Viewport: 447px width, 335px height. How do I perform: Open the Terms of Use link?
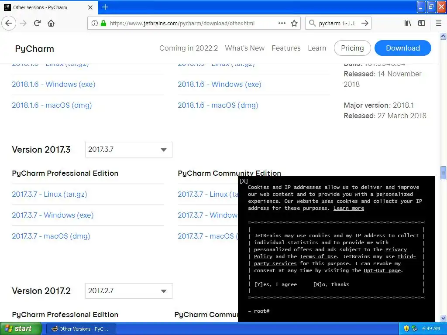318,256
